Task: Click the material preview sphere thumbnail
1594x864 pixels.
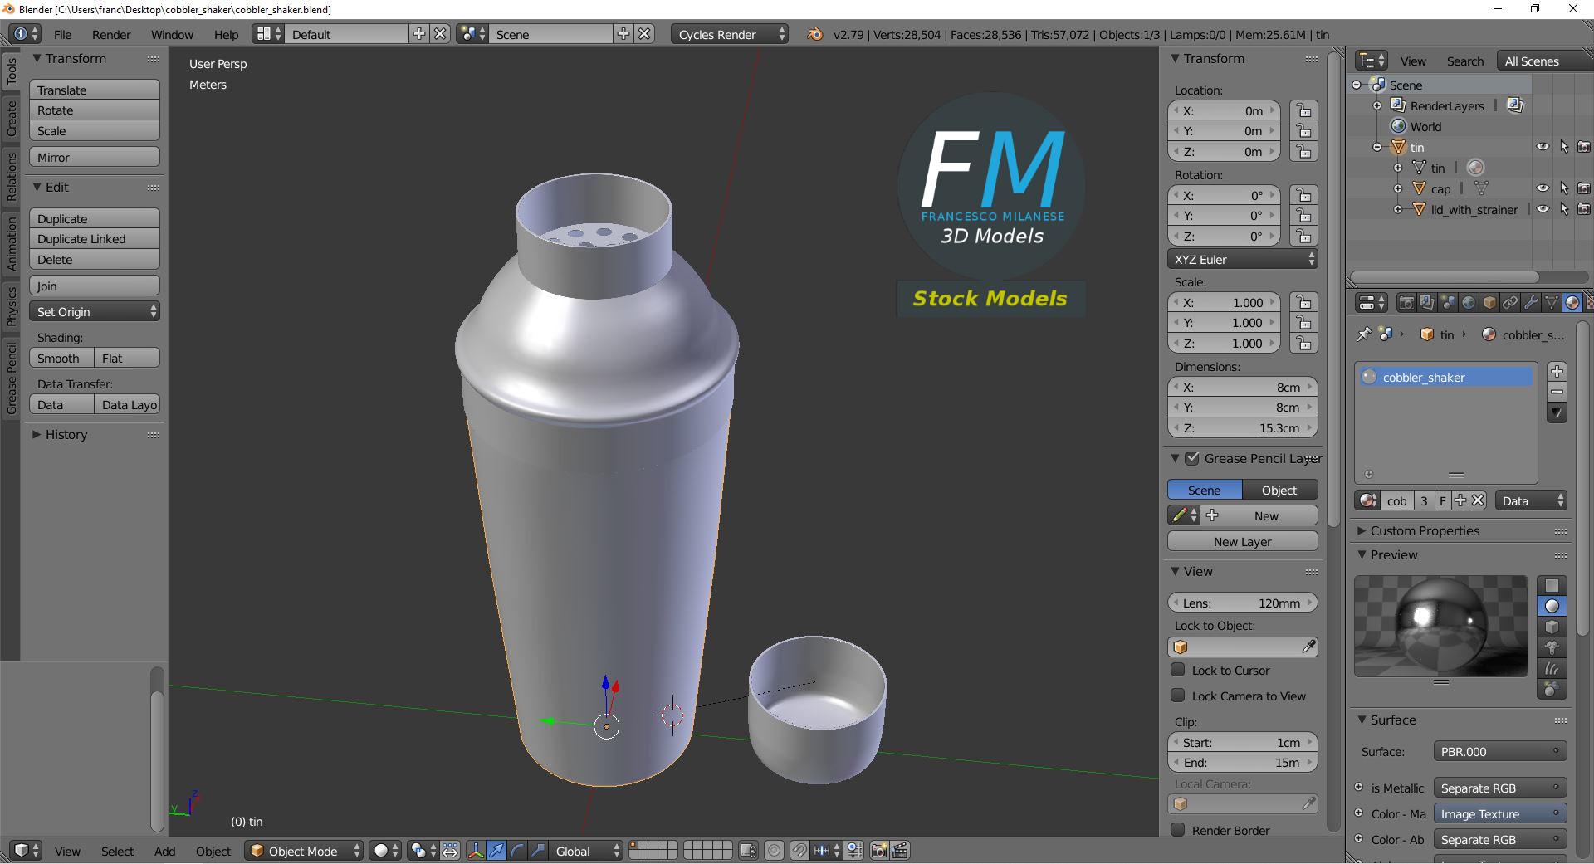Action: point(1441,626)
